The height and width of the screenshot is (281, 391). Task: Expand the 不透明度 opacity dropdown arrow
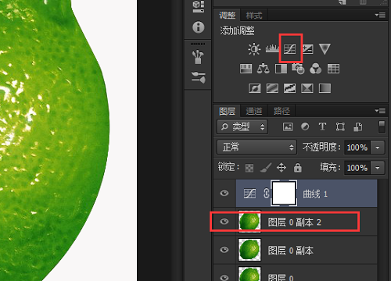(378, 148)
